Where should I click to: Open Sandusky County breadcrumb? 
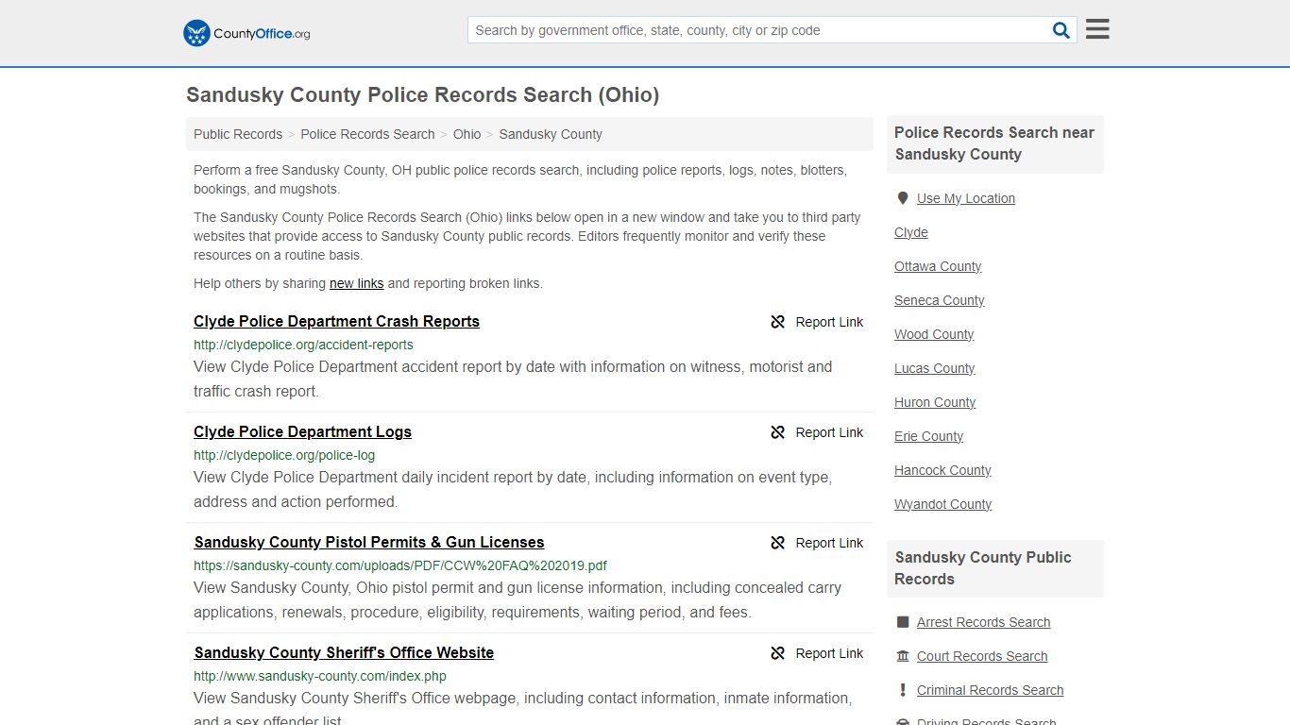point(551,134)
